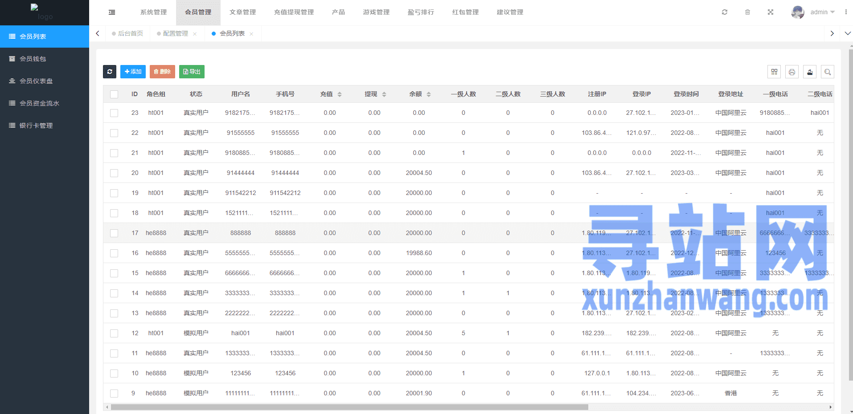This screenshot has height=414, width=853.
Task: Click the refresh icon in top header
Action: coord(725,12)
